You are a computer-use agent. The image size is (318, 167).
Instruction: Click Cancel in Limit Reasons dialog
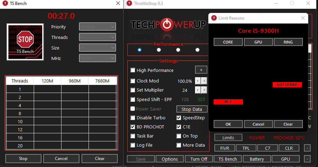(258, 124)
